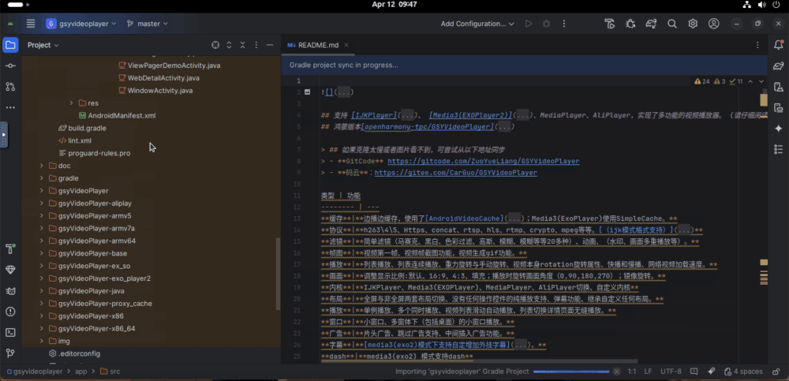Screen dimensions: 789x381
Task: Close the README.md tab
Action: coord(346,45)
